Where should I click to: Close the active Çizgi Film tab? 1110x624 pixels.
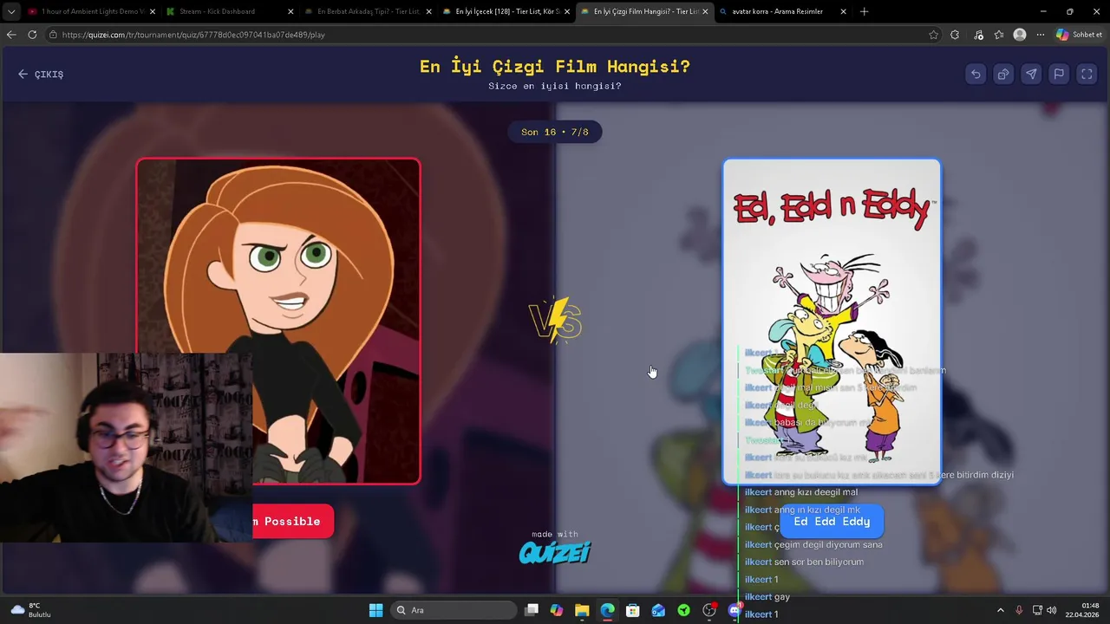705,11
